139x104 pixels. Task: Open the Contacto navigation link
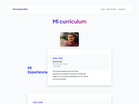pyautogui.click(x=122, y=9)
